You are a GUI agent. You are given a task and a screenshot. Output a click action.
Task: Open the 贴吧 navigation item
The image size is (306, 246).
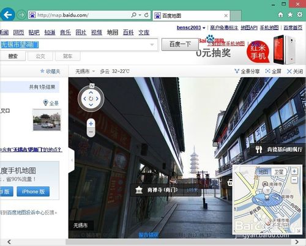[x=34, y=32]
